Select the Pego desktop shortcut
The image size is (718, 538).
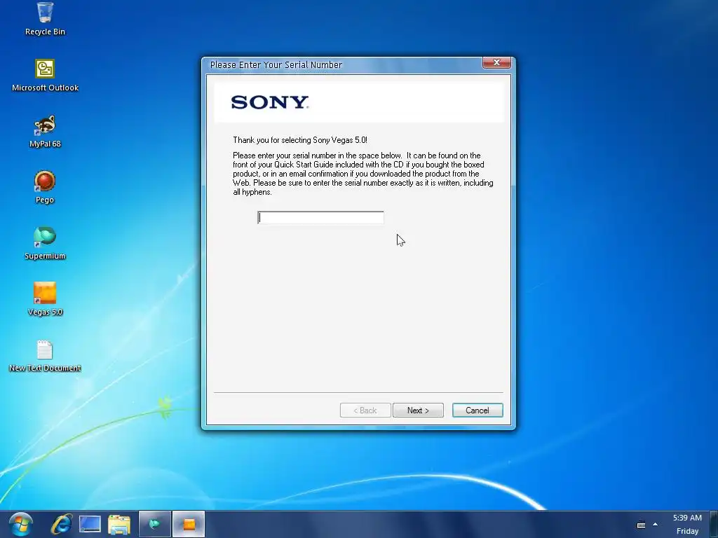click(45, 187)
